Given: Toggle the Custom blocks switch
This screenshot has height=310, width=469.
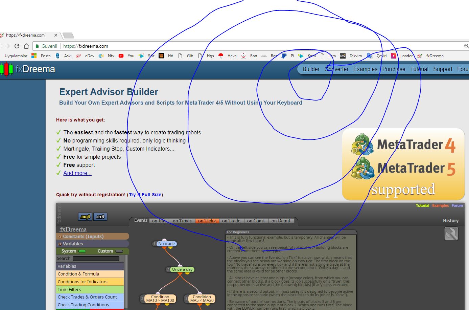Looking at the screenshot, I should 119,251.
